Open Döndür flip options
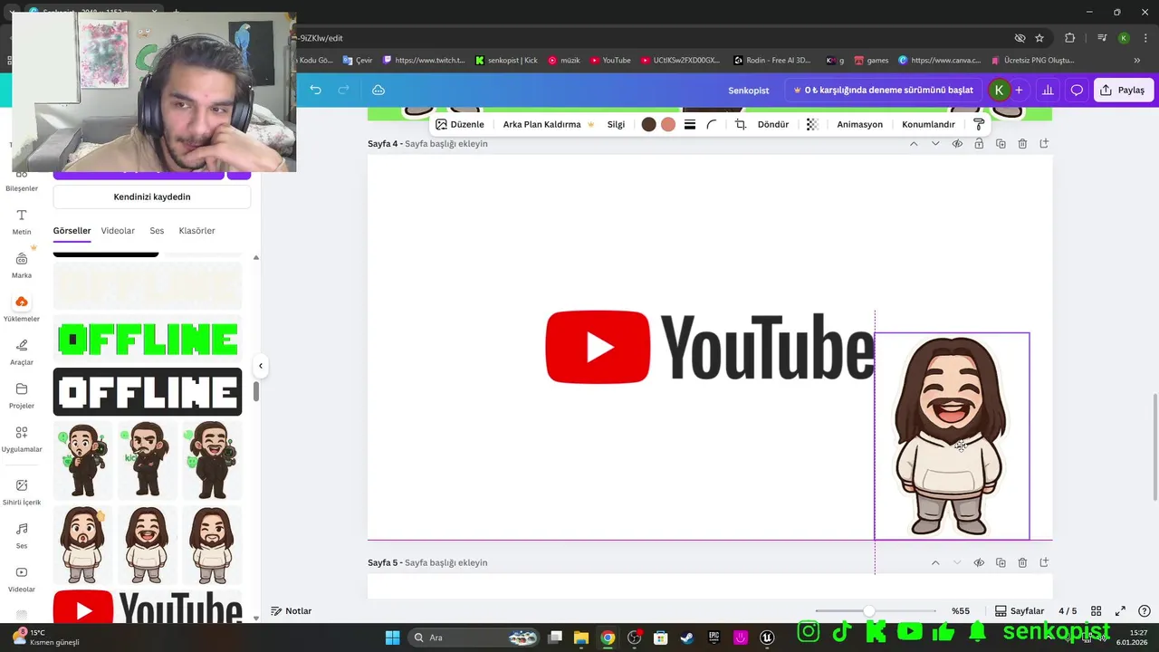1159x652 pixels. point(773,124)
